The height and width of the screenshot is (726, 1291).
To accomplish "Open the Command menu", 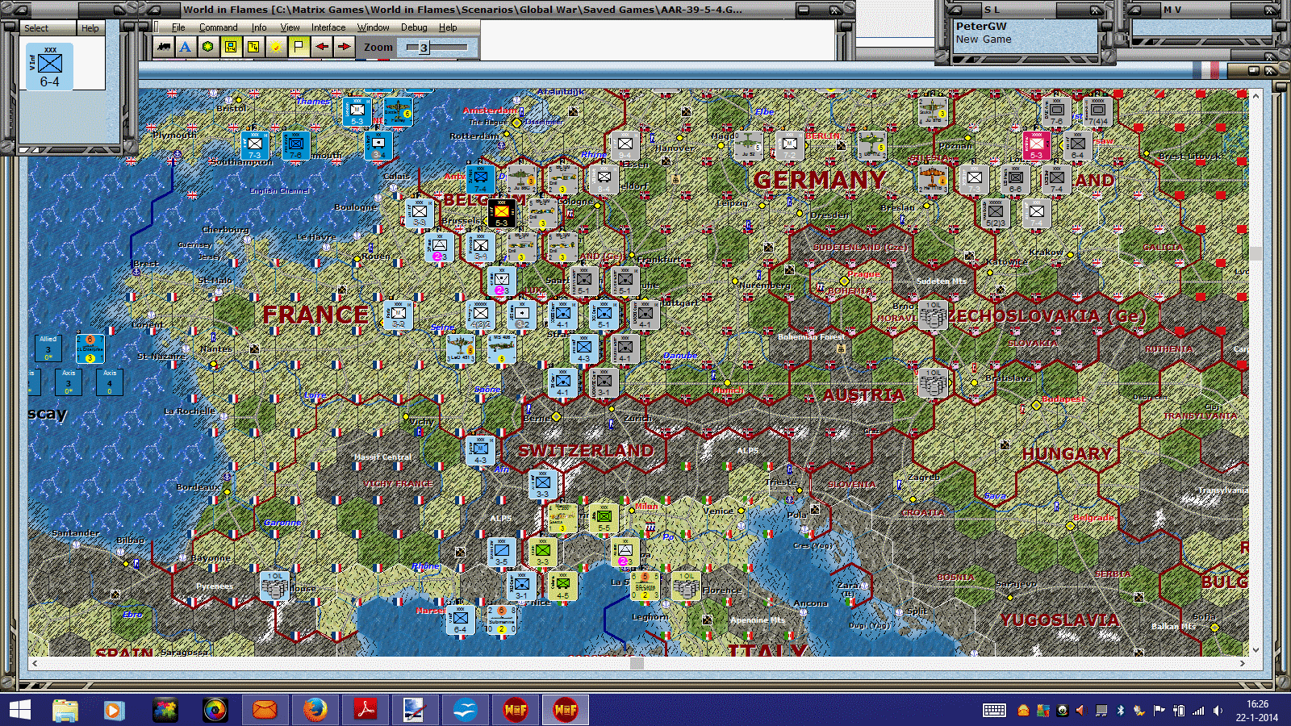I will (x=219, y=27).
